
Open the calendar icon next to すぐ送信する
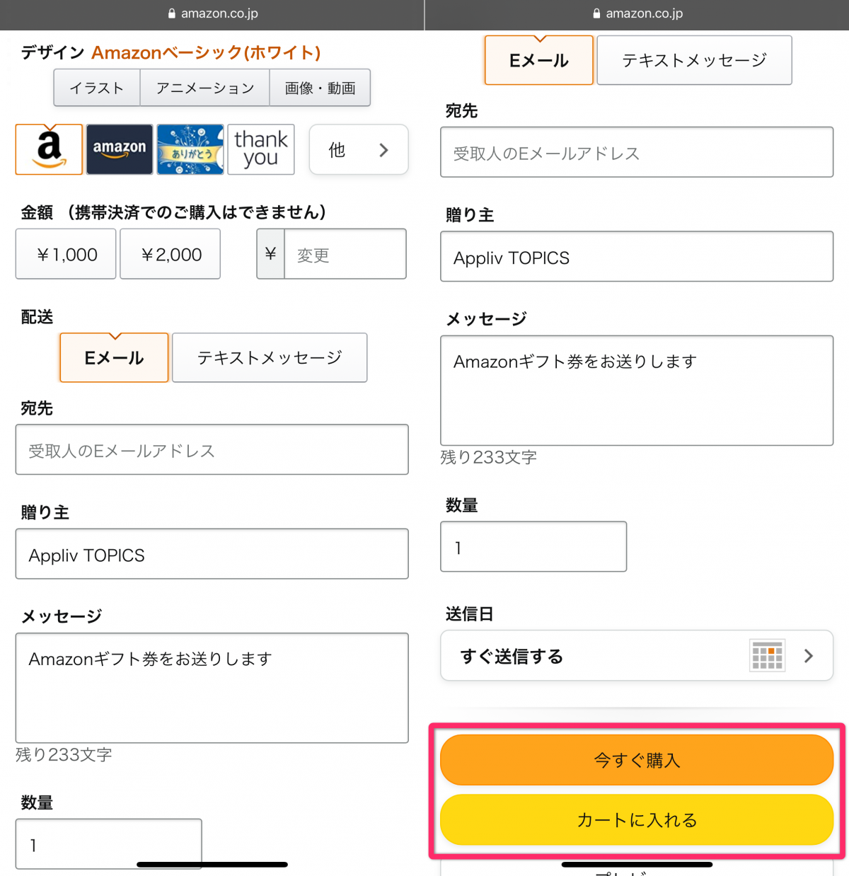click(x=767, y=655)
